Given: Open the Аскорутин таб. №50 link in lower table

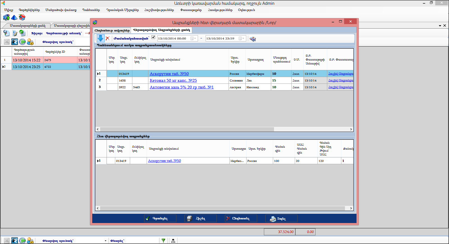Looking at the screenshot, I should [164, 161].
